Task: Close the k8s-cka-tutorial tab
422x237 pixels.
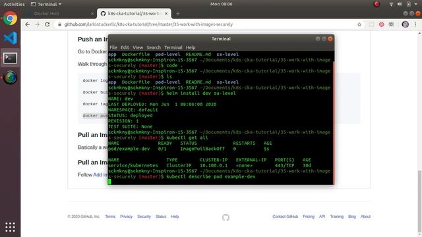Action: point(166,13)
